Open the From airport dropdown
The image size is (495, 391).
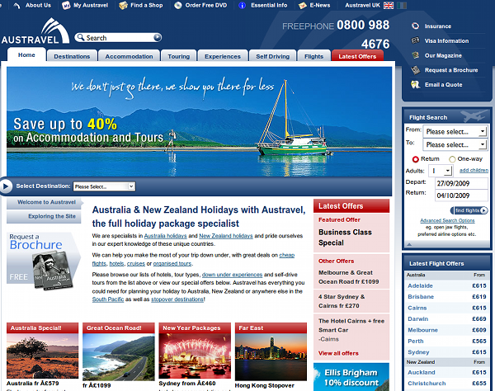[x=455, y=131]
